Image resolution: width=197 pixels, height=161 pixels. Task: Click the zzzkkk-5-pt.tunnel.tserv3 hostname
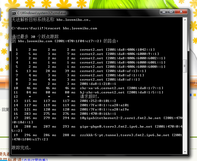(x=125, y=135)
